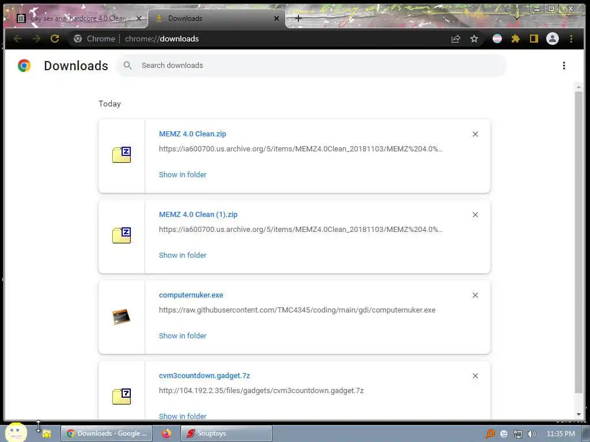590x442 pixels.
Task: Click zip file icon for MEMZ 4.0 Clean.zip
Action: coord(122,155)
